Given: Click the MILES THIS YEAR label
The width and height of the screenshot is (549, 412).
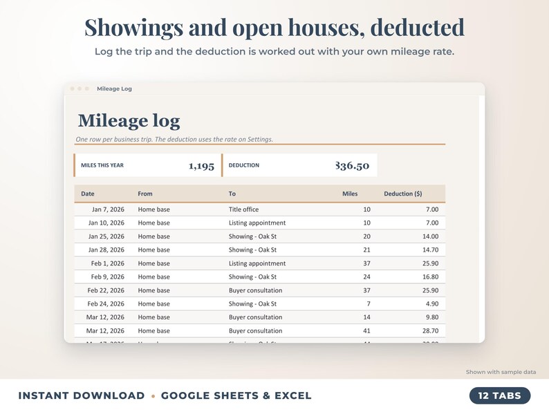Looking at the screenshot, I should (102, 165).
